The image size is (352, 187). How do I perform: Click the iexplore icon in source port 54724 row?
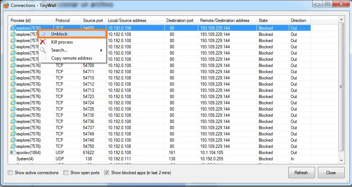[x=13, y=103]
